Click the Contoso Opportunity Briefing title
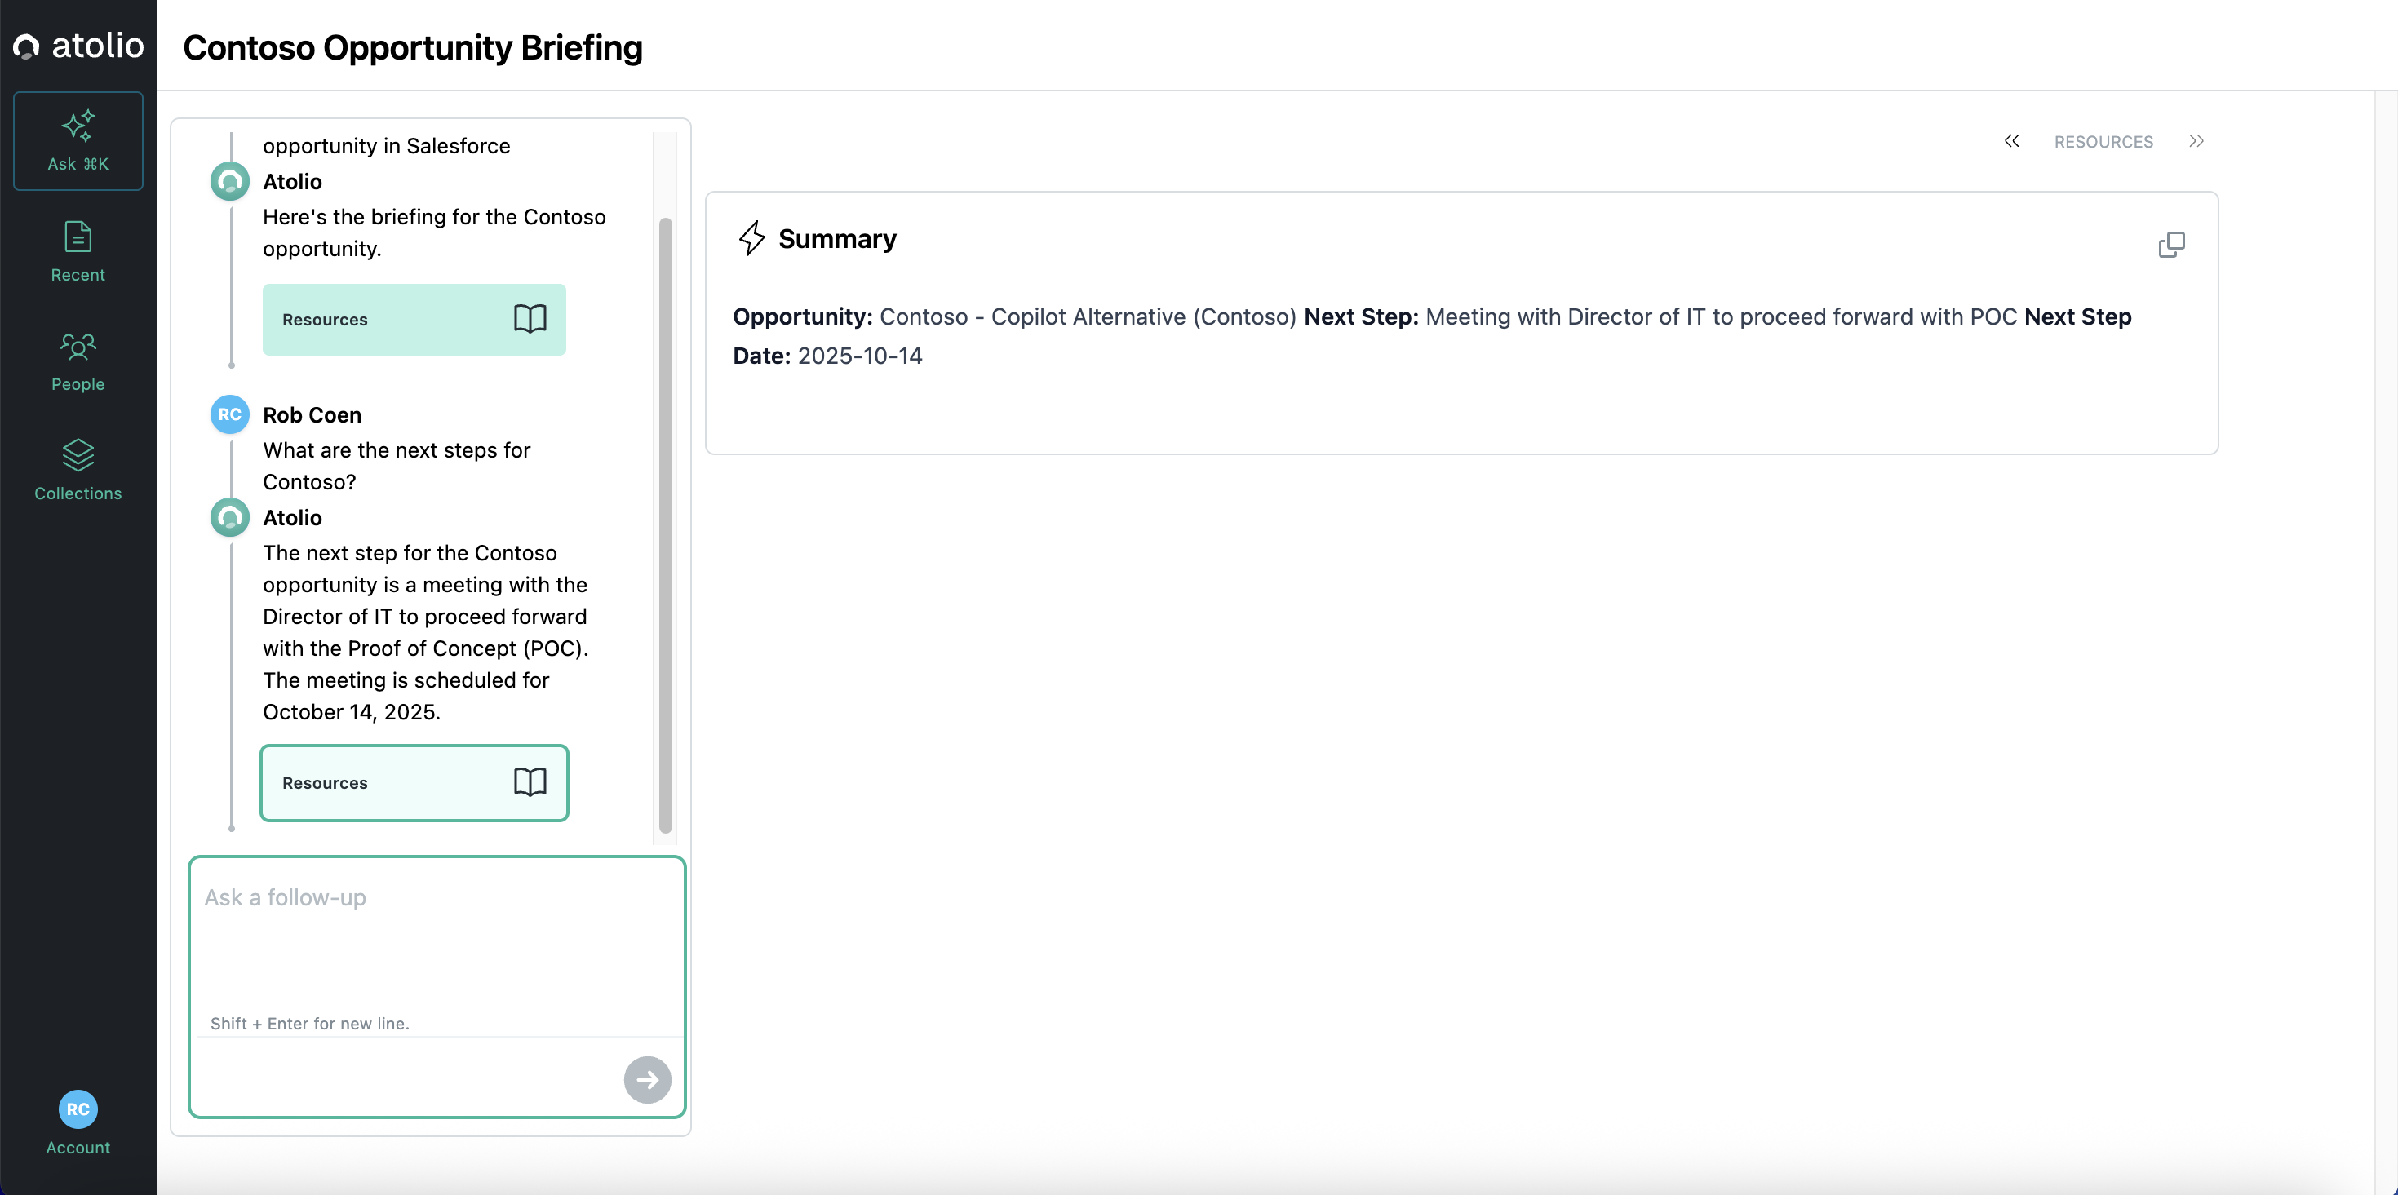Viewport: 2398px width, 1195px height. (412, 47)
